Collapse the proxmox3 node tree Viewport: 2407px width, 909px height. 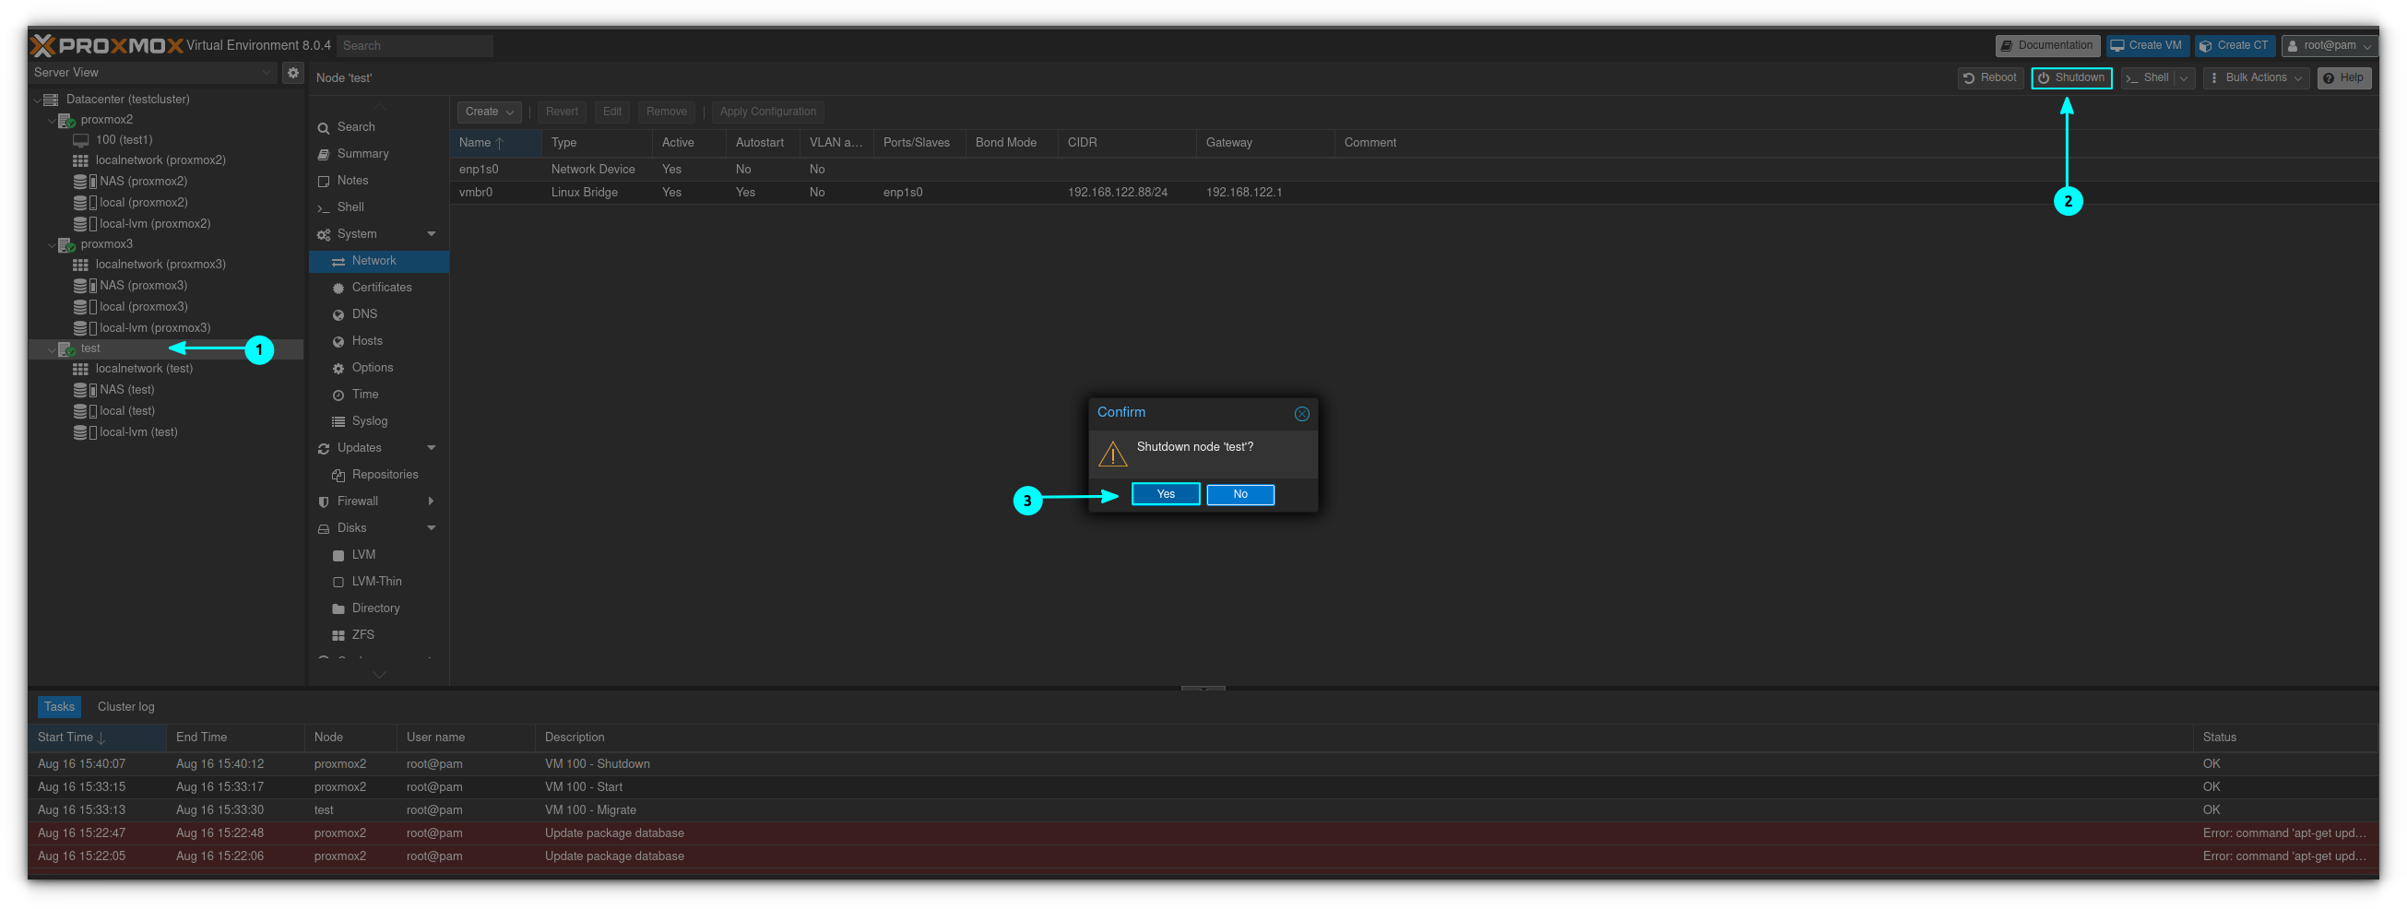[x=52, y=245]
